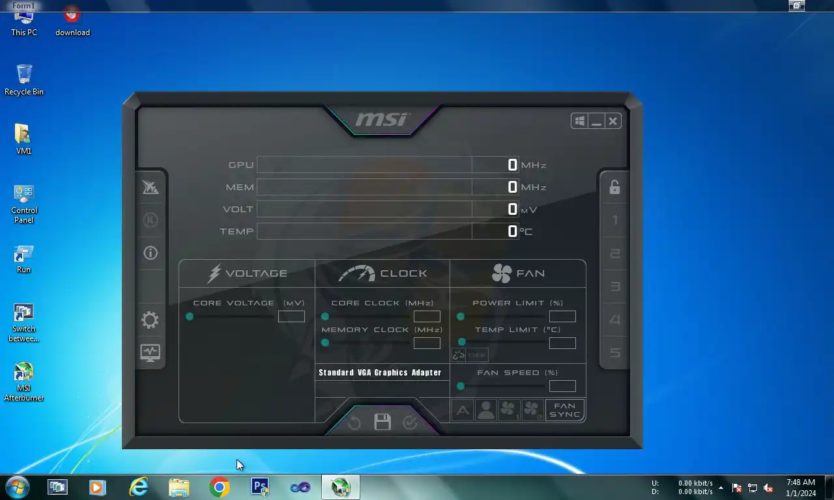The width and height of the screenshot is (834, 500).
Task: Click the Core Voltage slider handle
Action: pyautogui.click(x=190, y=316)
